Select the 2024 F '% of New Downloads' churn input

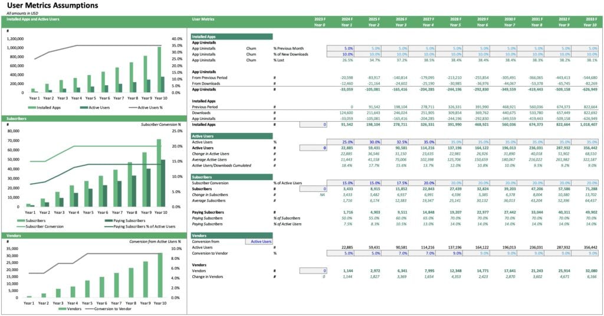click(340, 54)
